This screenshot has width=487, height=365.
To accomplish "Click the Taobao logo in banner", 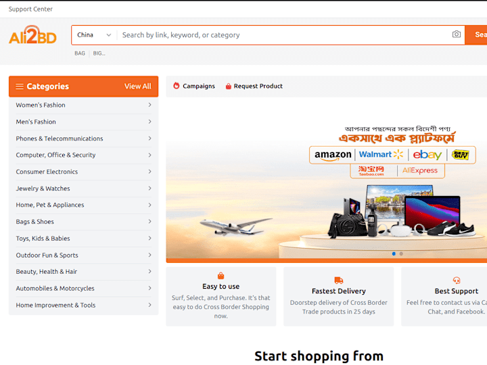I will (371, 171).
